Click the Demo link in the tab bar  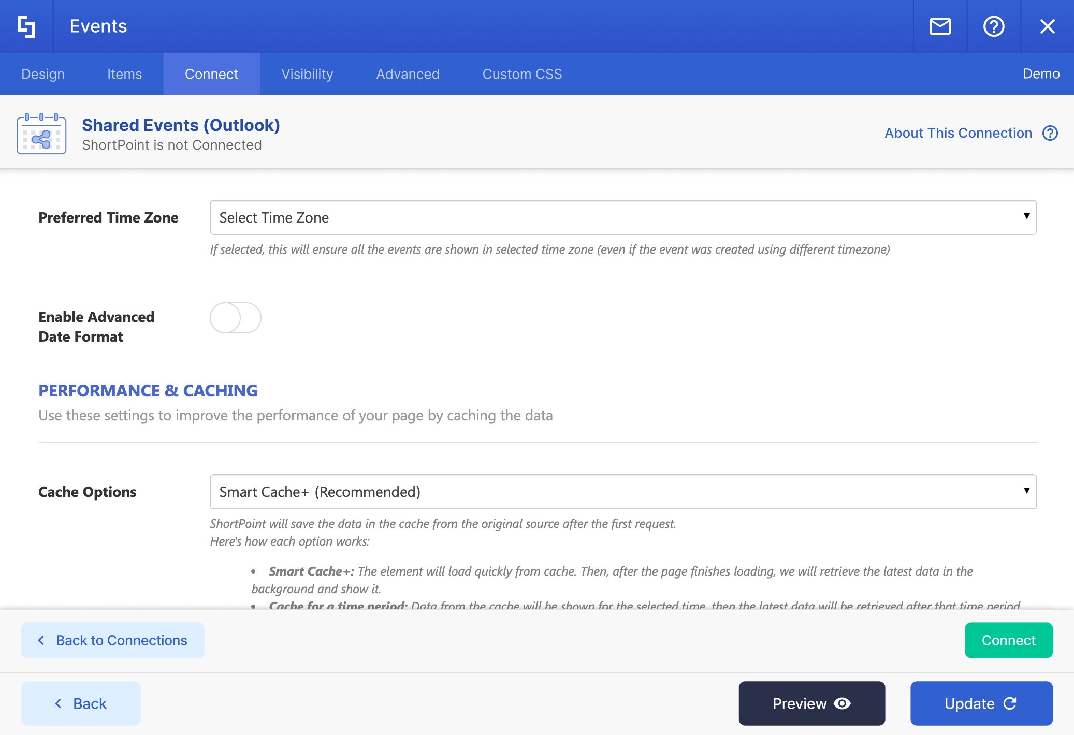pyautogui.click(x=1041, y=74)
